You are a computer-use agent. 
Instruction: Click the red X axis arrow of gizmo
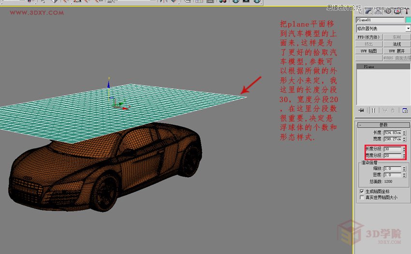[x=125, y=108]
